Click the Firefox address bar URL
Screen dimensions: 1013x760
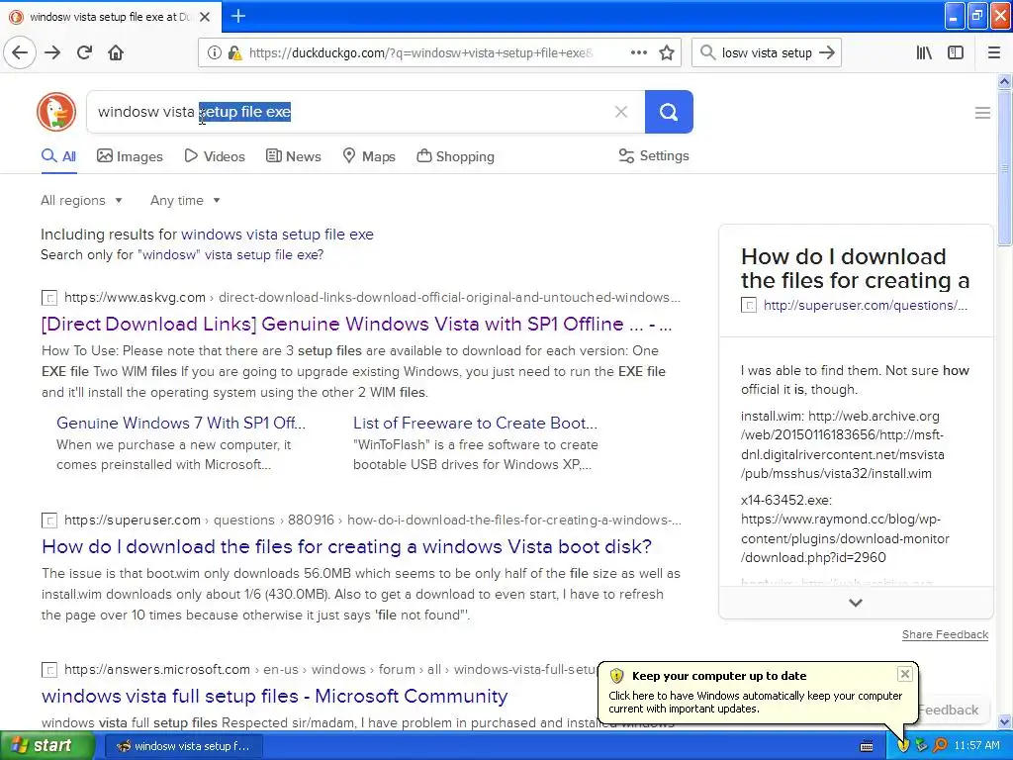point(420,53)
